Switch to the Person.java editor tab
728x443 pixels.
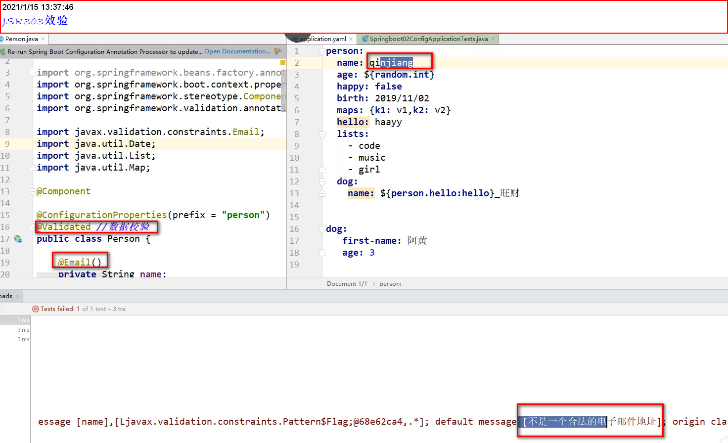pyautogui.click(x=22, y=39)
